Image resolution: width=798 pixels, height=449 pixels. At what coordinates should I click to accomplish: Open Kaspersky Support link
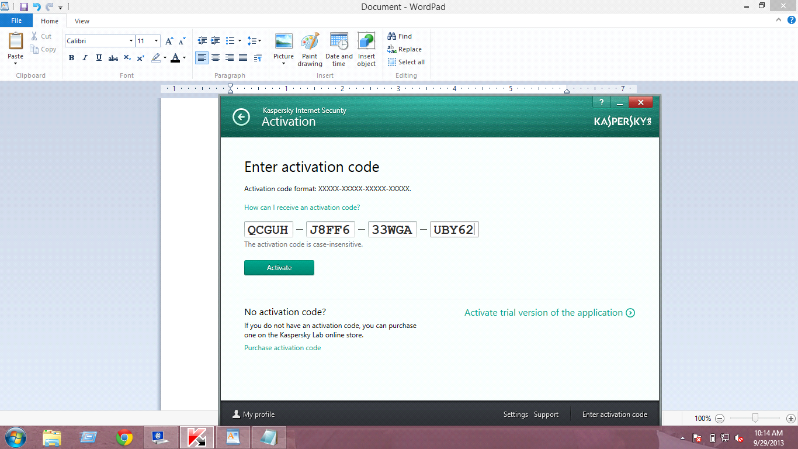click(546, 415)
